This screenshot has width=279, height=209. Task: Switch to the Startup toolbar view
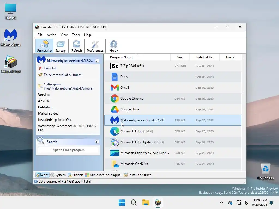60,46
